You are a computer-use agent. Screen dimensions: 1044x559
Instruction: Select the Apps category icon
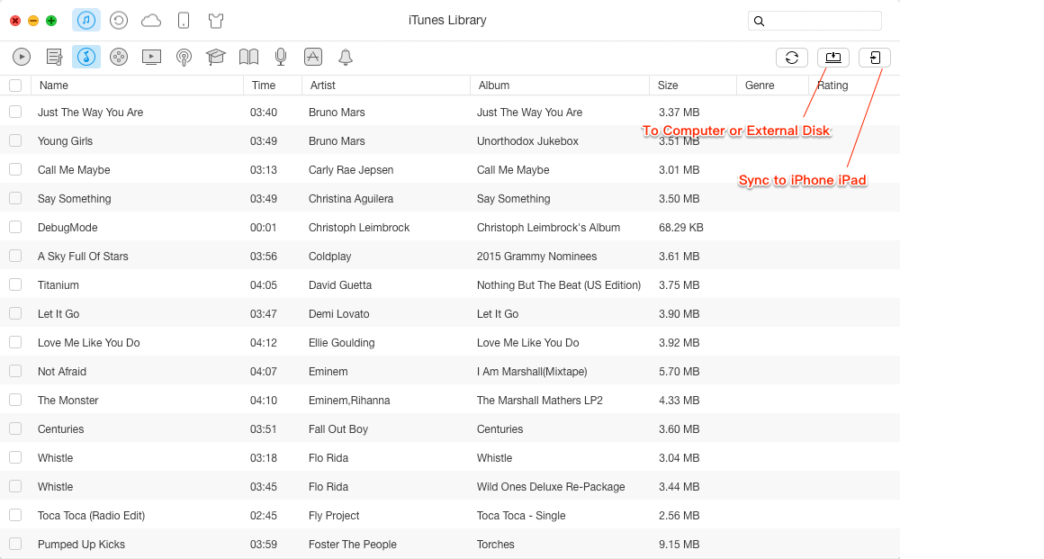pos(313,58)
